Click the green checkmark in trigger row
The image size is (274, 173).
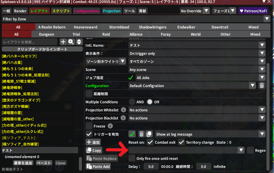(x=132, y=134)
